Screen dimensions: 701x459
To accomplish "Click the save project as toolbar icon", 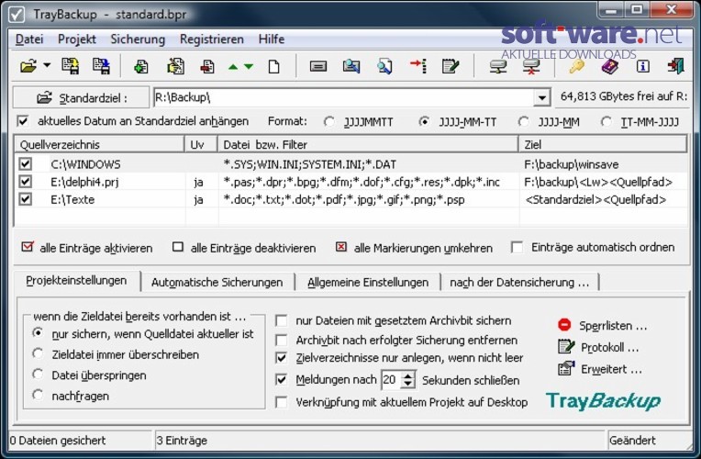I will tap(102, 66).
